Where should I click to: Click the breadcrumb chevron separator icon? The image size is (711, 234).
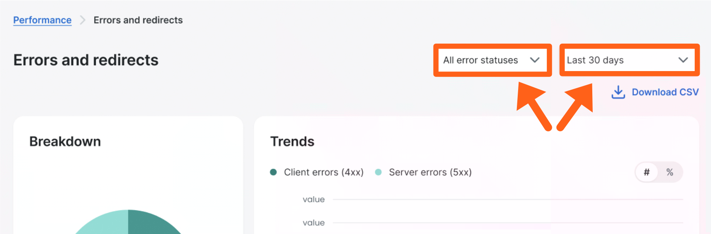(x=82, y=20)
